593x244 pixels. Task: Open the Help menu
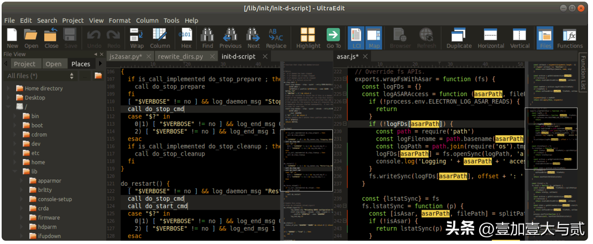click(192, 20)
